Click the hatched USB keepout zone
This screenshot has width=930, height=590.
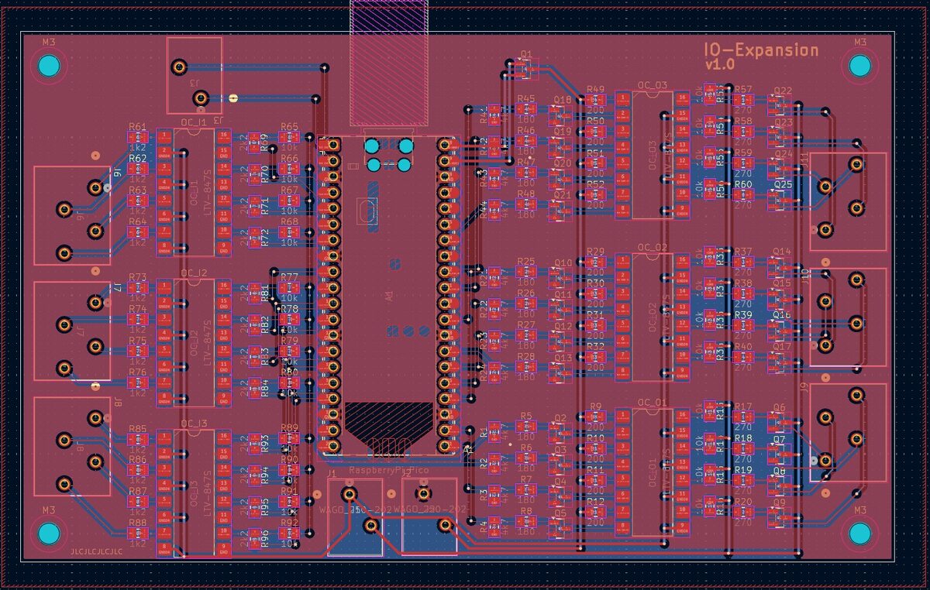coord(388,62)
